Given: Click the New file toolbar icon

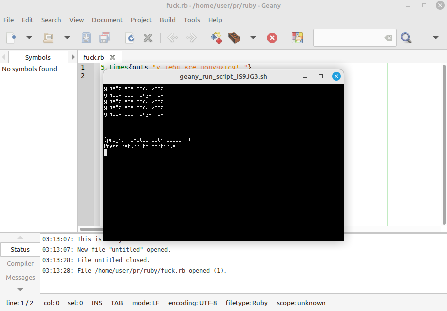Looking at the screenshot, I should pyautogui.click(x=11, y=38).
